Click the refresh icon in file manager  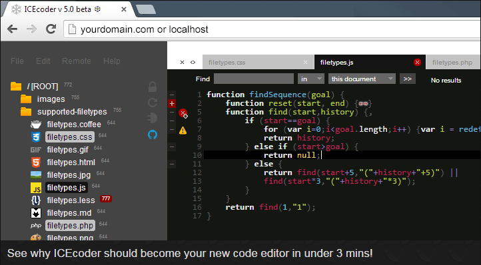pyautogui.click(x=153, y=103)
